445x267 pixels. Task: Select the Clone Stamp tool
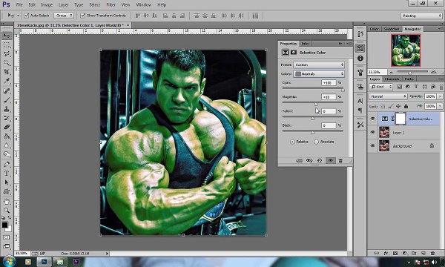(x=7, y=109)
